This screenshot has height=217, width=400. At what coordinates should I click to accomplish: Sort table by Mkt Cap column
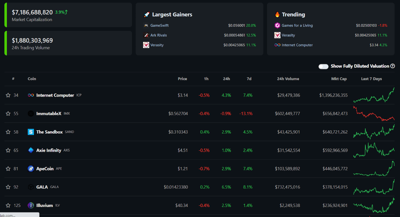[x=339, y=79]
